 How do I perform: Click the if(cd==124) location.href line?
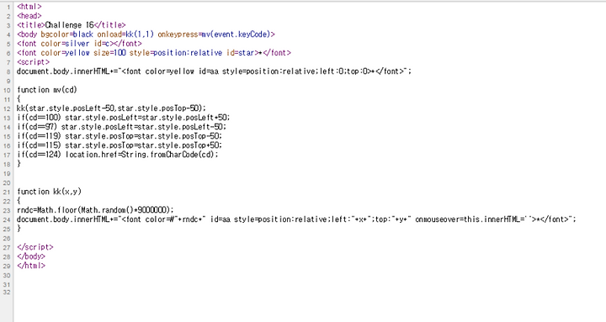118,155
